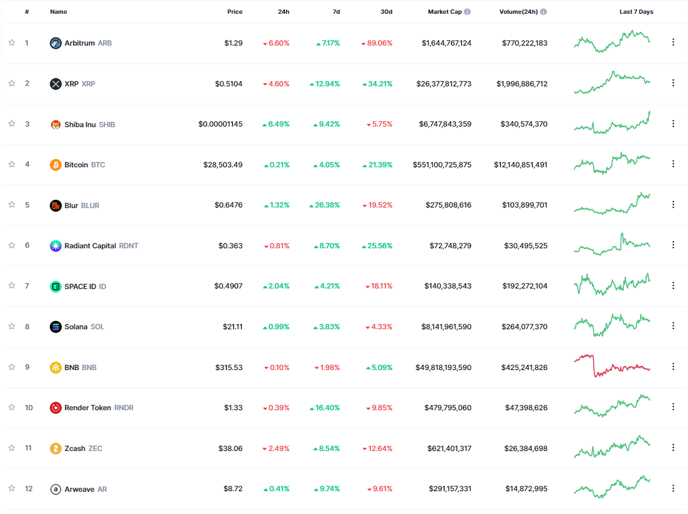
Task: Click the Volume(24h) info icon
Action: [x=543, y=12]
